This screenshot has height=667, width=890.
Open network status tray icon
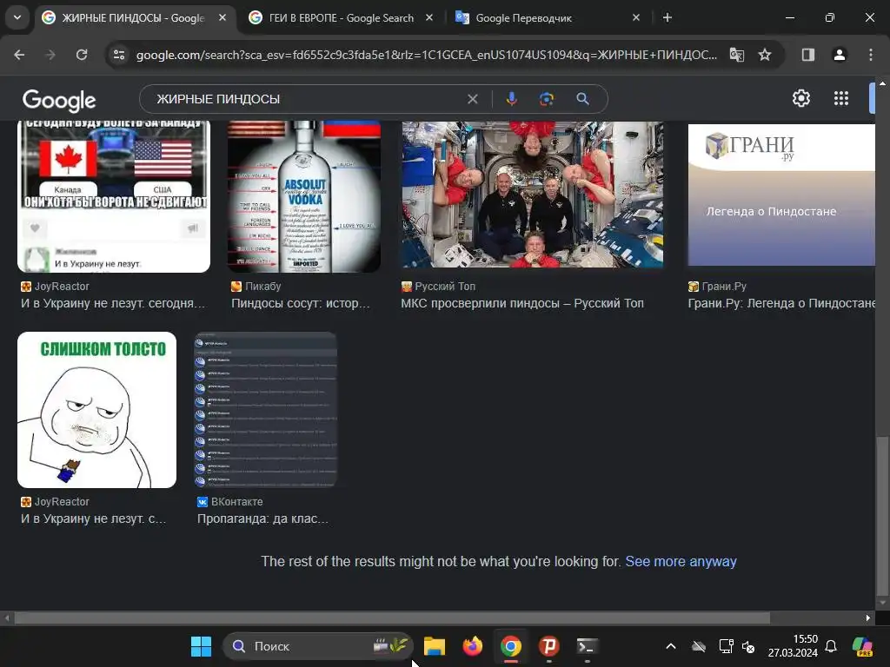(726, 646)
